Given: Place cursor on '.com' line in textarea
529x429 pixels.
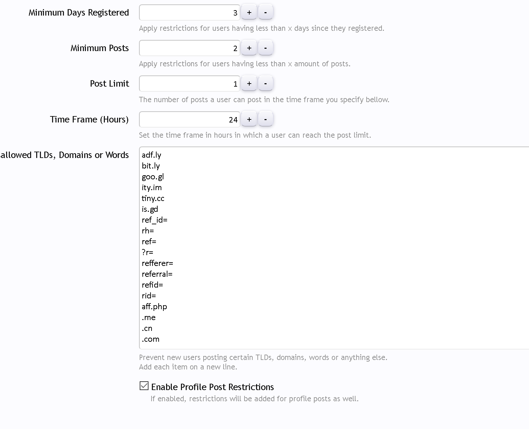Looking at the screenshot, I should click(151, 339).
